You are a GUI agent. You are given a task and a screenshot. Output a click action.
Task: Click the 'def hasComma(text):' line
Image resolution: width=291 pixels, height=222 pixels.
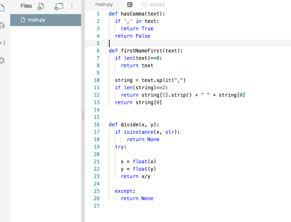point(137,14)
